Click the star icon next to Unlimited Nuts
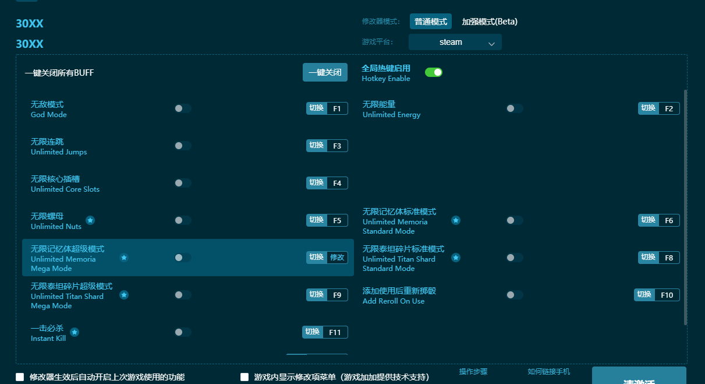Image resolution: width=705 pixels, height=384 pixels. (90, 221)
